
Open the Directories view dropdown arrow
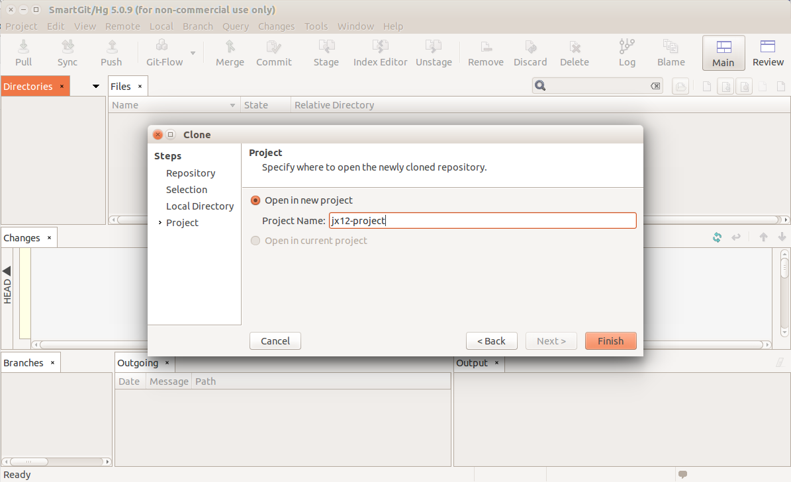[96, 87]
